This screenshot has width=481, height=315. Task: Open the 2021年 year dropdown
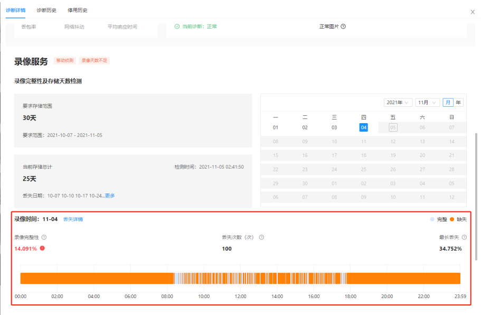coord(398,103)
